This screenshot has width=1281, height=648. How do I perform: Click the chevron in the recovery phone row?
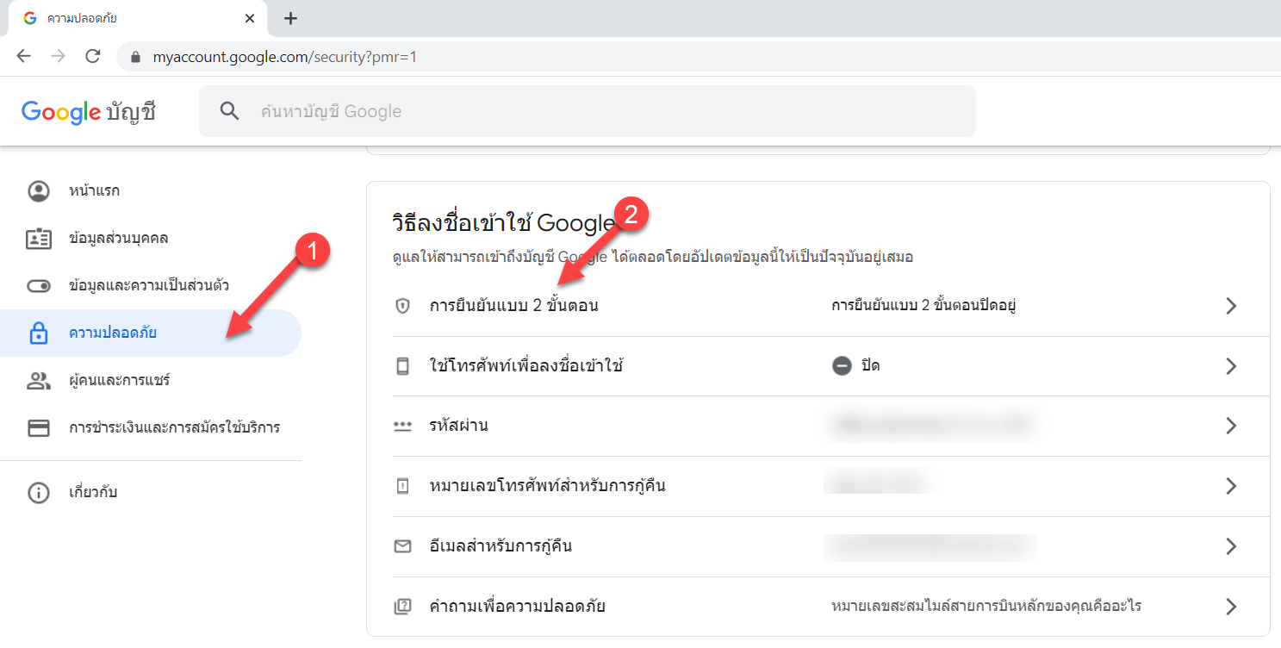(1231, 486)
